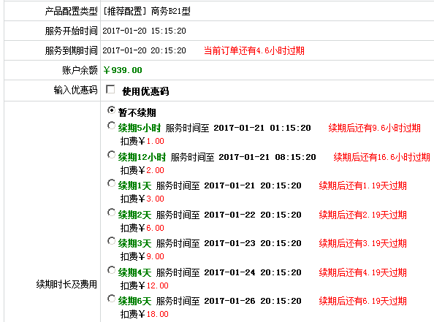The image size is (434, 322).
Task: Click the red text 续期后还有3.19天过期
Action: tap(363, 243)
